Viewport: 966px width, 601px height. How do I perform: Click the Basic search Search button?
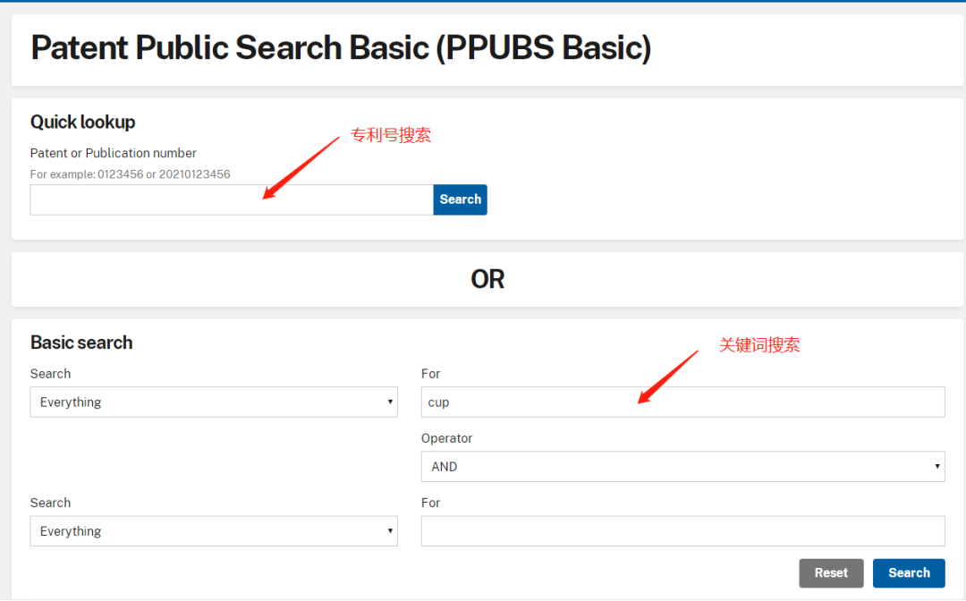pos(909,573)
